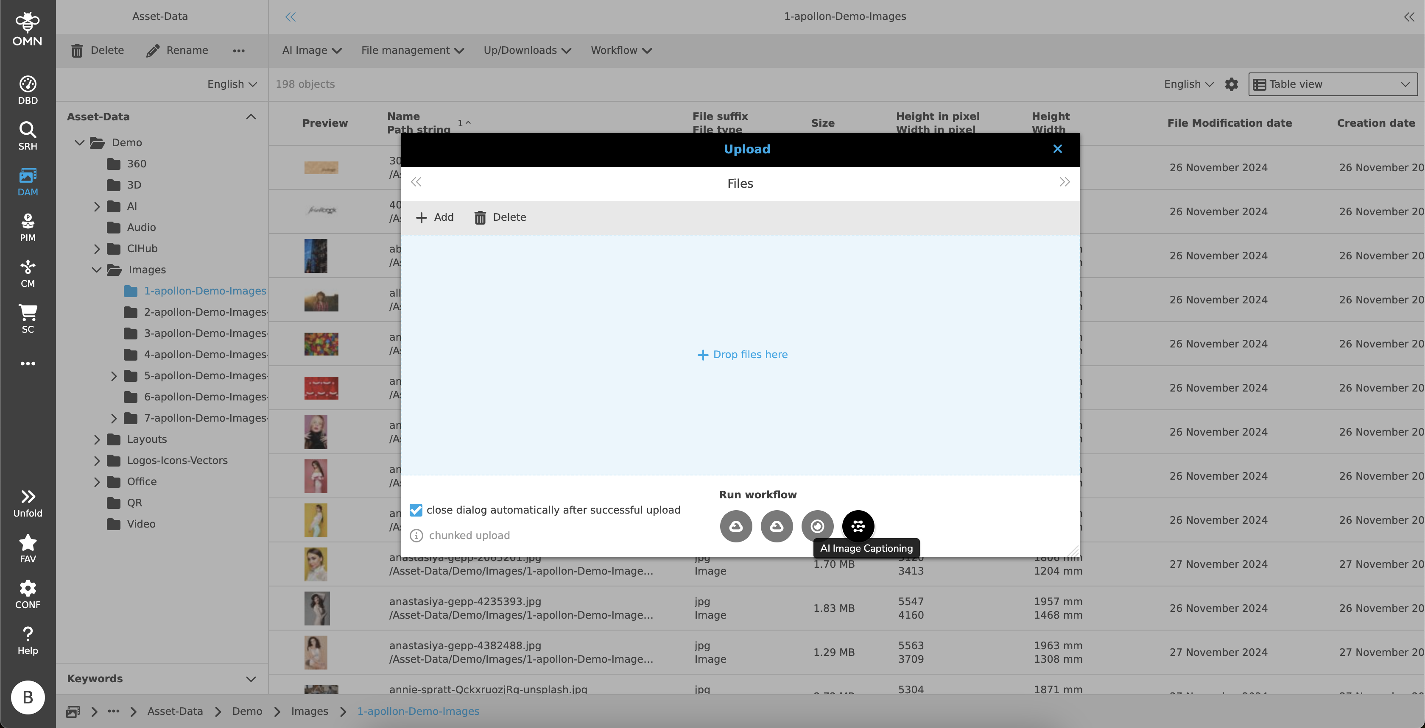The width and height of the screenshot is (1425, 728).
Task: Open the CONF configuration gear icon
Action: pos(28,594)
